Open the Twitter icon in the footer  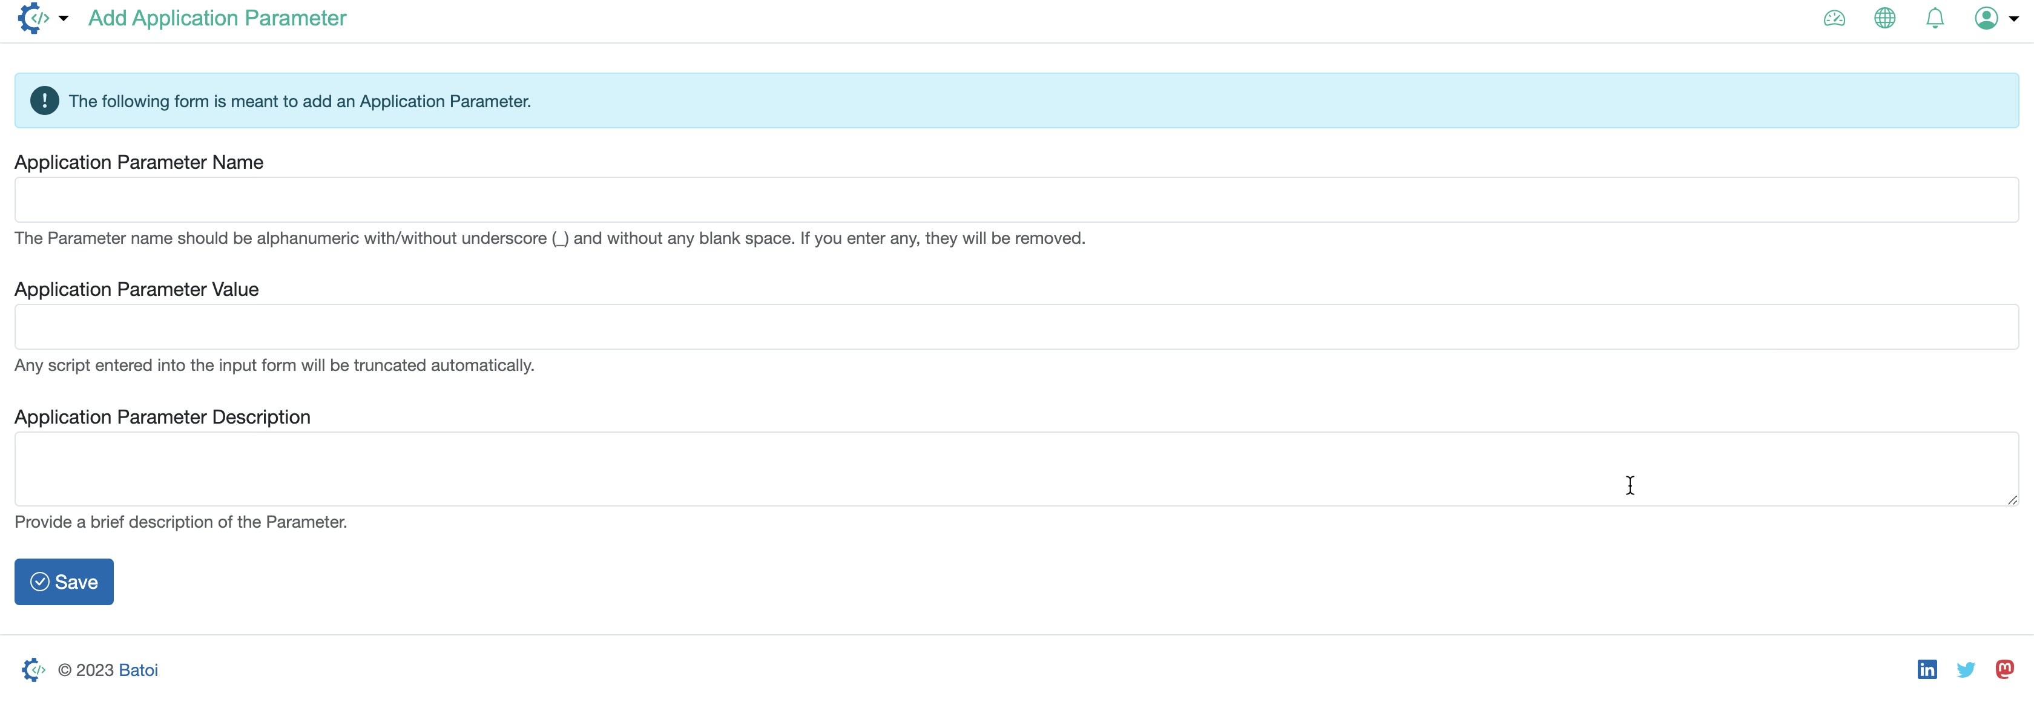[1966, 670]
